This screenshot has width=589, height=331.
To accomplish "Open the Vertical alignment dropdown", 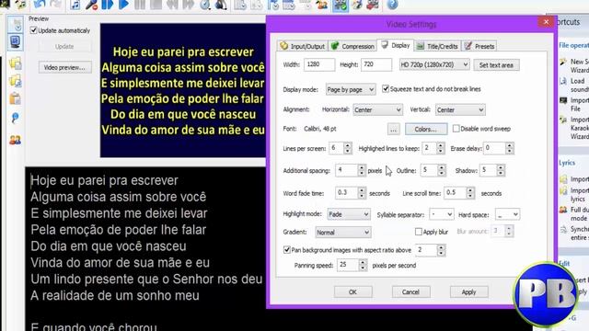I will [x=460, y=110].
